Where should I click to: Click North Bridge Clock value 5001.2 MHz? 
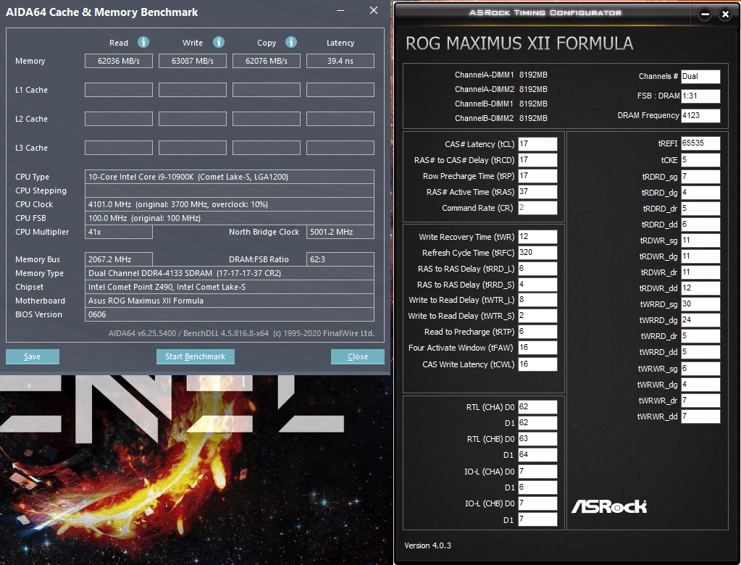[340, 232]
